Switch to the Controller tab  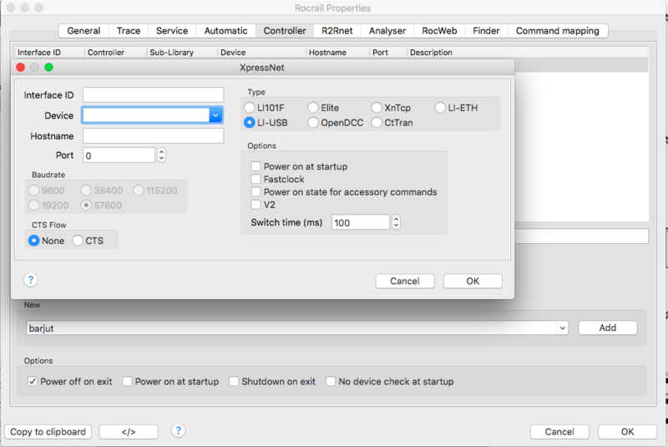[285, 31]
